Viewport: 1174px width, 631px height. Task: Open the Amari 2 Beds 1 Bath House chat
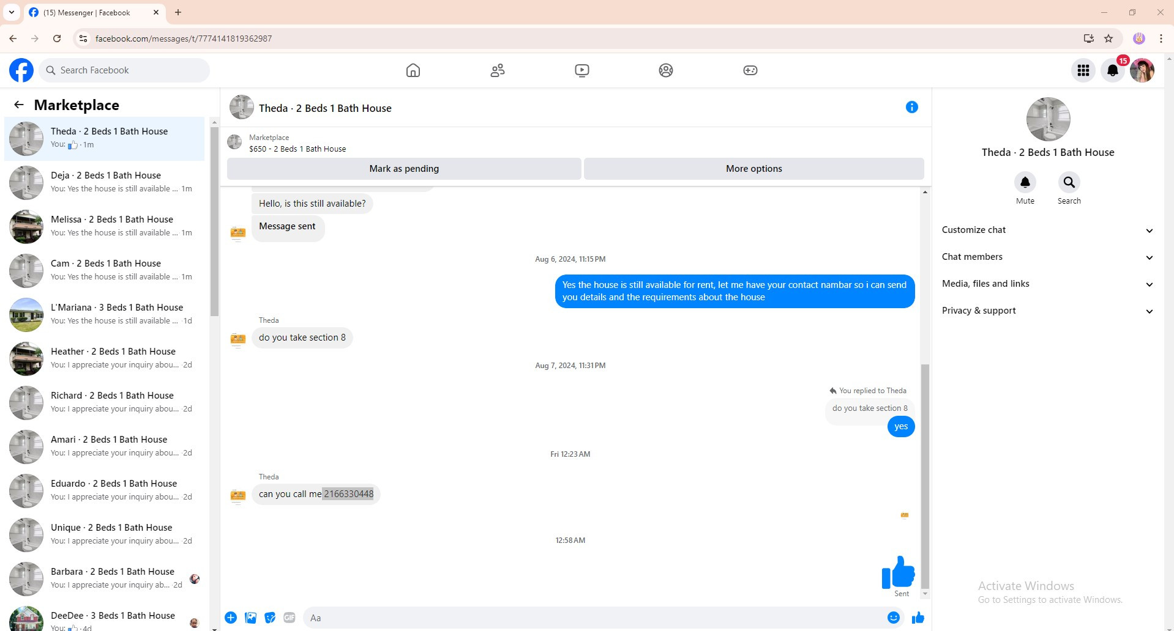tap(105, 446)
